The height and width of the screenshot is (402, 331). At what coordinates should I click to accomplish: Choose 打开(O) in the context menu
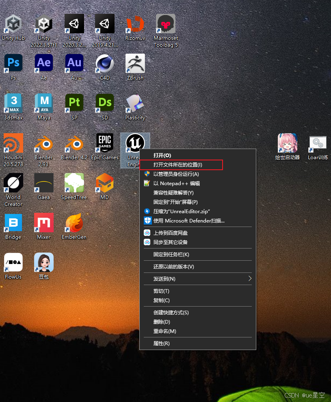(x=198, y=156)
